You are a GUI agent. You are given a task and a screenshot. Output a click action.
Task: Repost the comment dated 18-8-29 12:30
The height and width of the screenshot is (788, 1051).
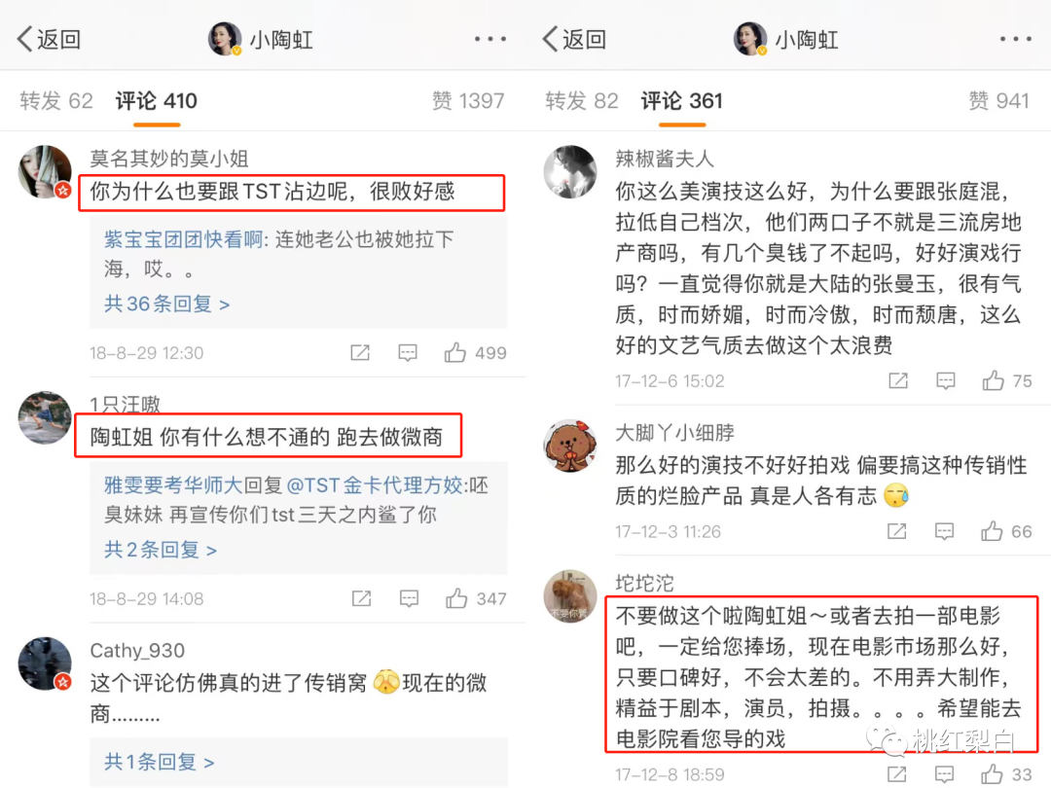coord(360,352)
